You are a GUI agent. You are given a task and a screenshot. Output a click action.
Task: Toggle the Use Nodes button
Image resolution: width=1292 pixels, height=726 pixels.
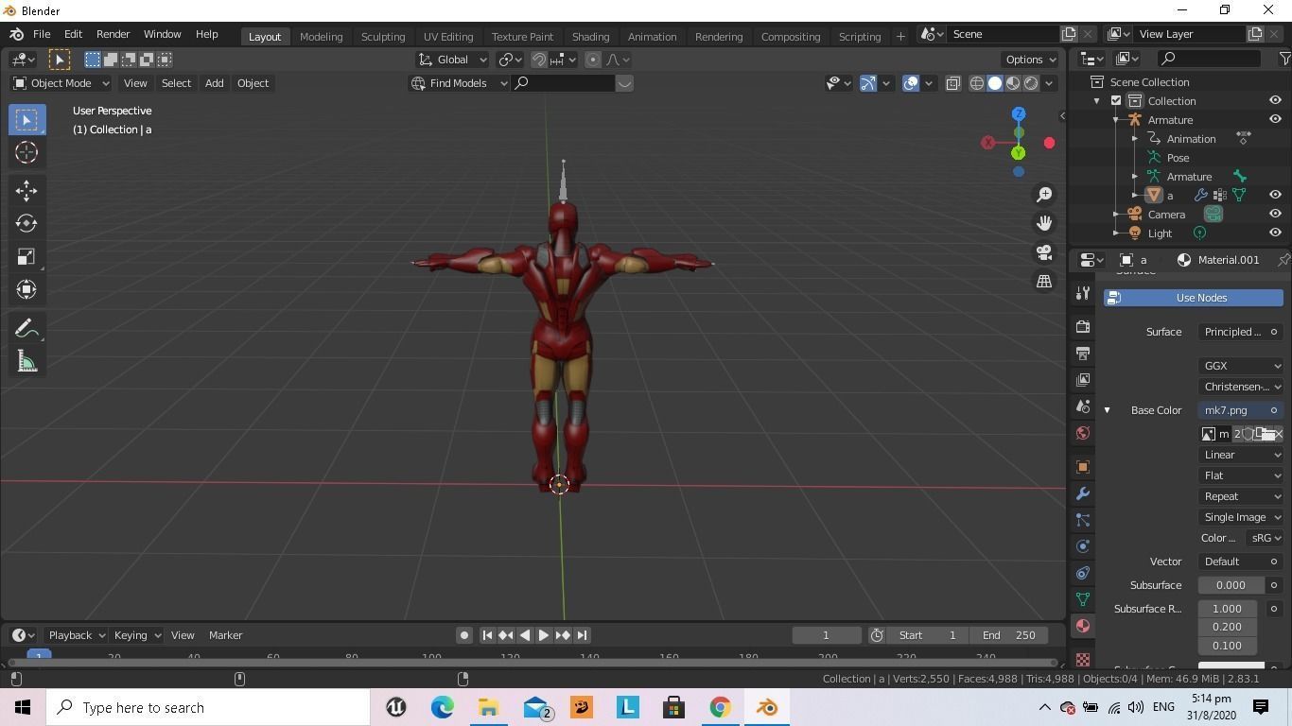point(1194,298)
